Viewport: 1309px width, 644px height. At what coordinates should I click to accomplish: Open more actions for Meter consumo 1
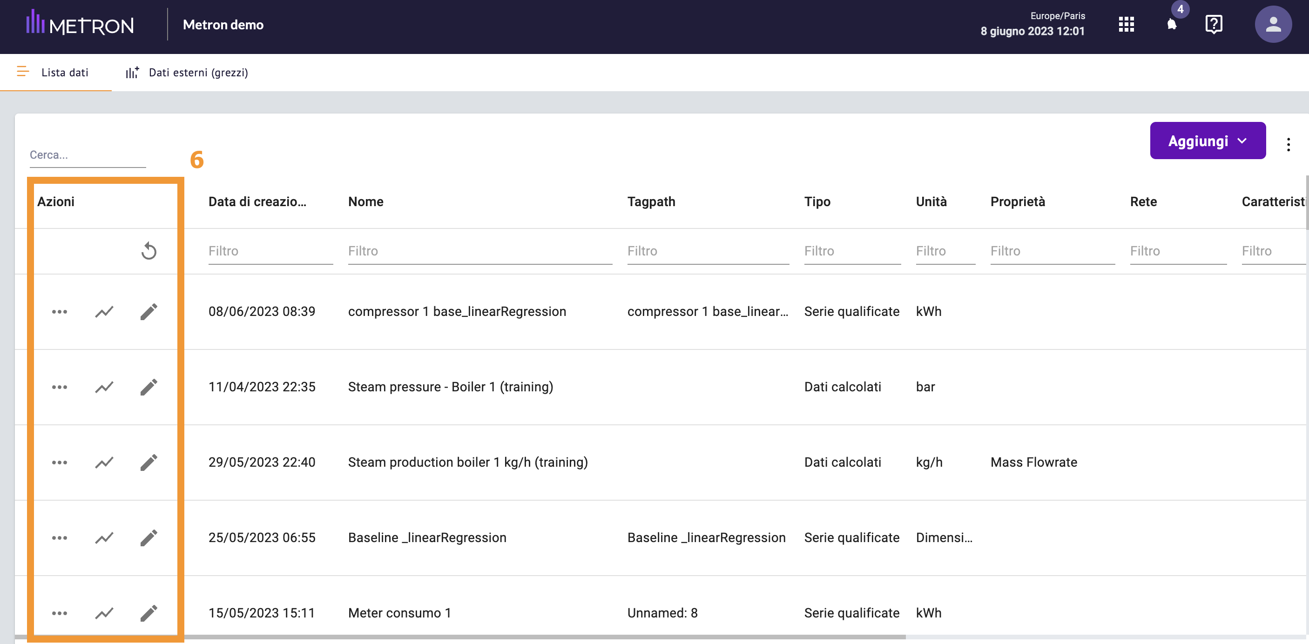pyautogui.click(x=60, y=613)
